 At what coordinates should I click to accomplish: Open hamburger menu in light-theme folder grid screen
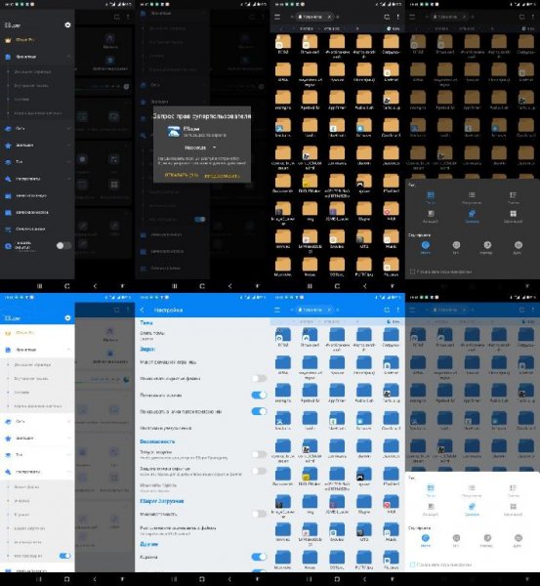coord(277,310)
